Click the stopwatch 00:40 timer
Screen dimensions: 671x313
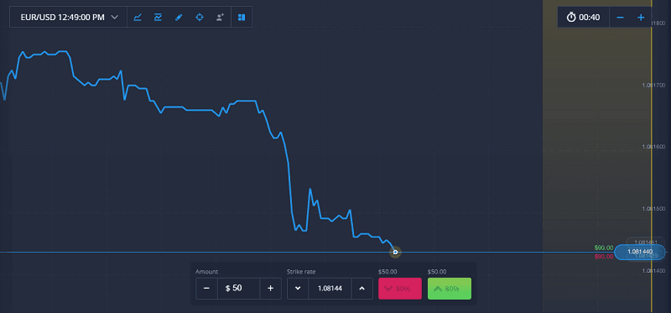pyautogui.click(x=583, y=17)
